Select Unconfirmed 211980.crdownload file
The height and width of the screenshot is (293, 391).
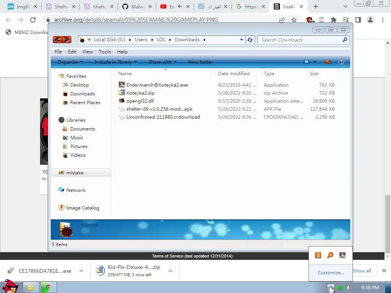coord(163,117)
